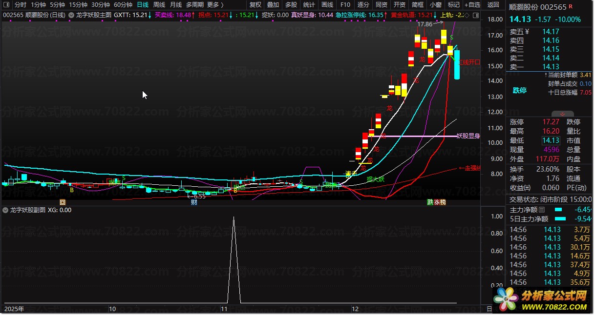Open the 龙字妖股副图 indicator dropdown arrow
The width and height of the screenshot is (595, 315).
pyautogui.click(x=5, y=210)
